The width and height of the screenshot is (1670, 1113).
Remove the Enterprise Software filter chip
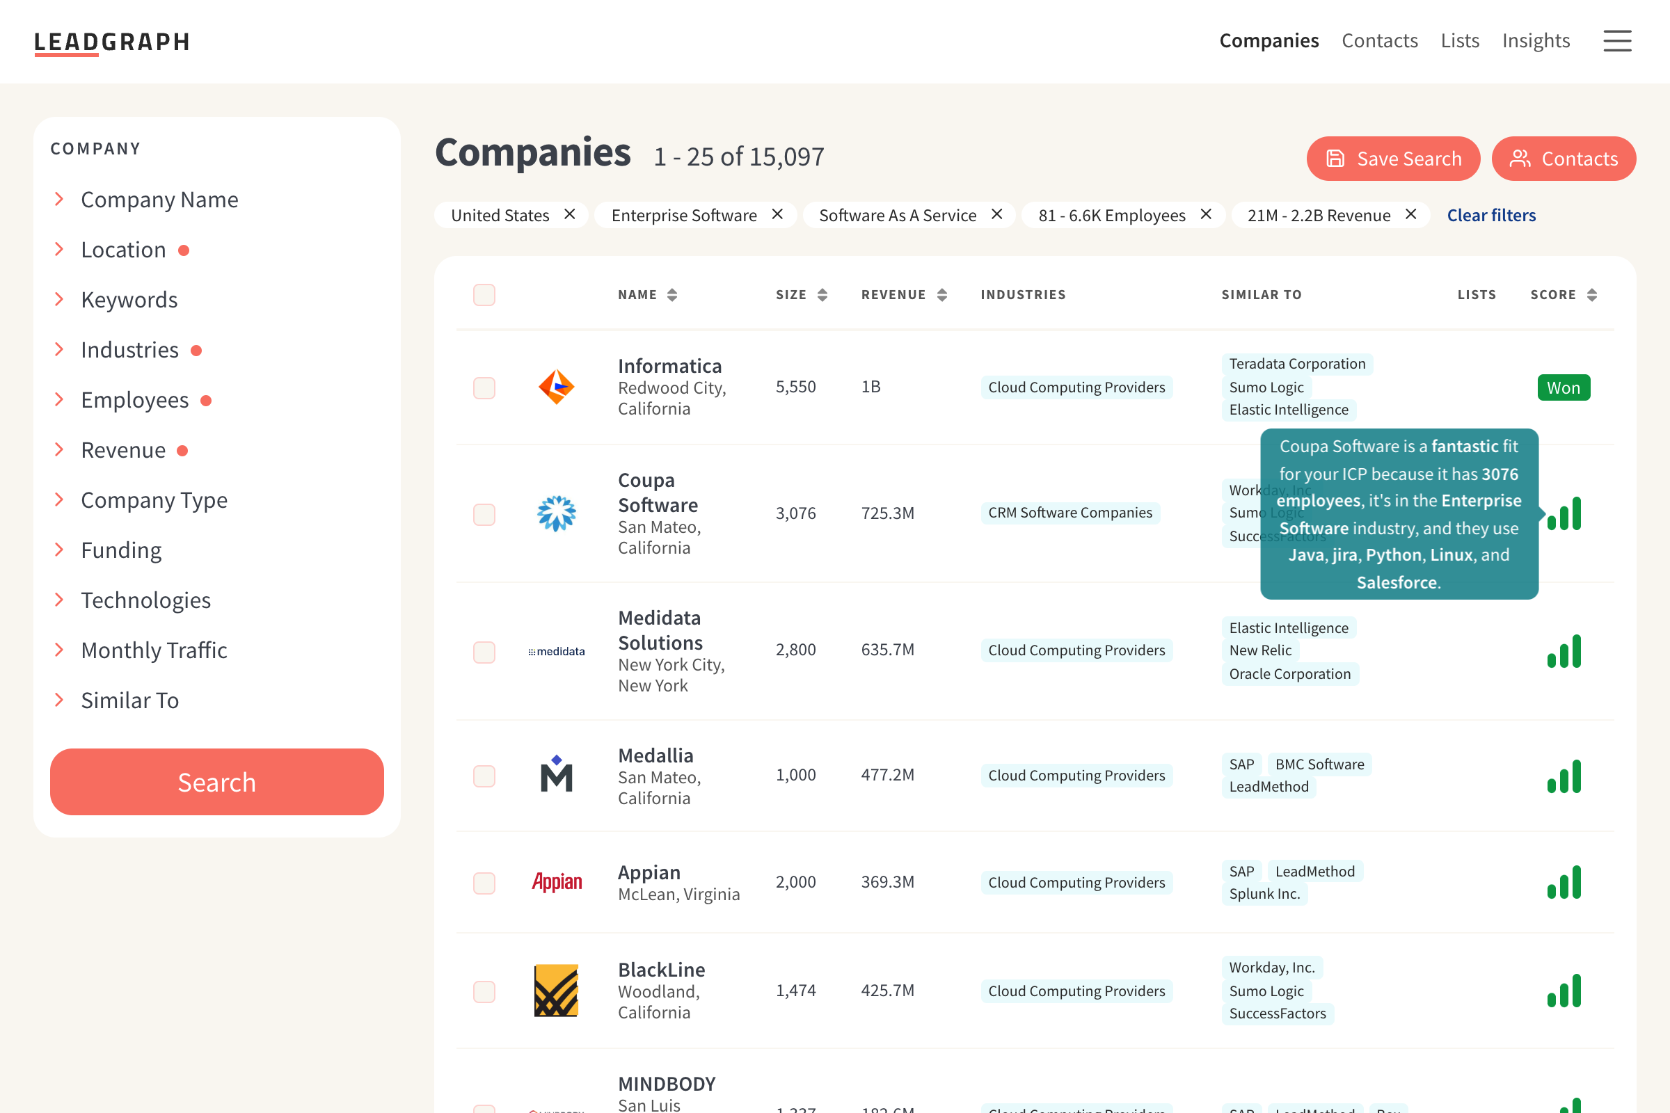pos(777,214)
